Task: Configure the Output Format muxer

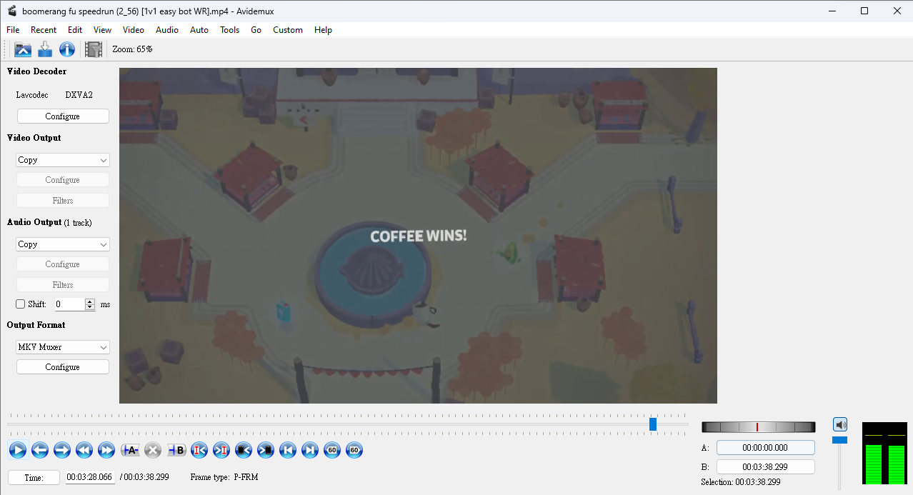Action: click(x=63, y=367)
